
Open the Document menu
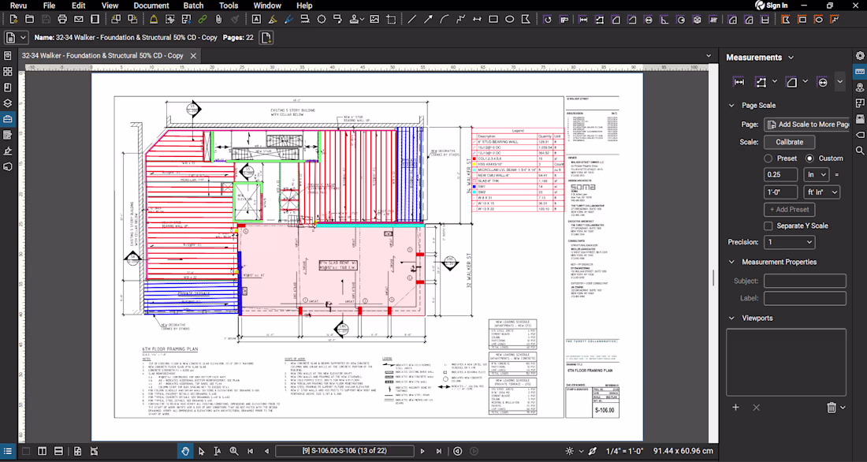coord(151,6)
